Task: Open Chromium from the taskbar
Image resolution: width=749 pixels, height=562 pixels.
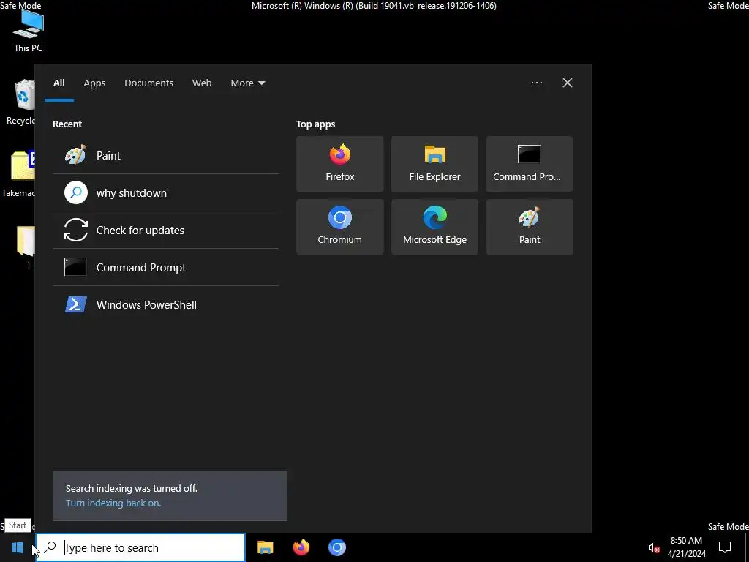Action: pos(336,547)
